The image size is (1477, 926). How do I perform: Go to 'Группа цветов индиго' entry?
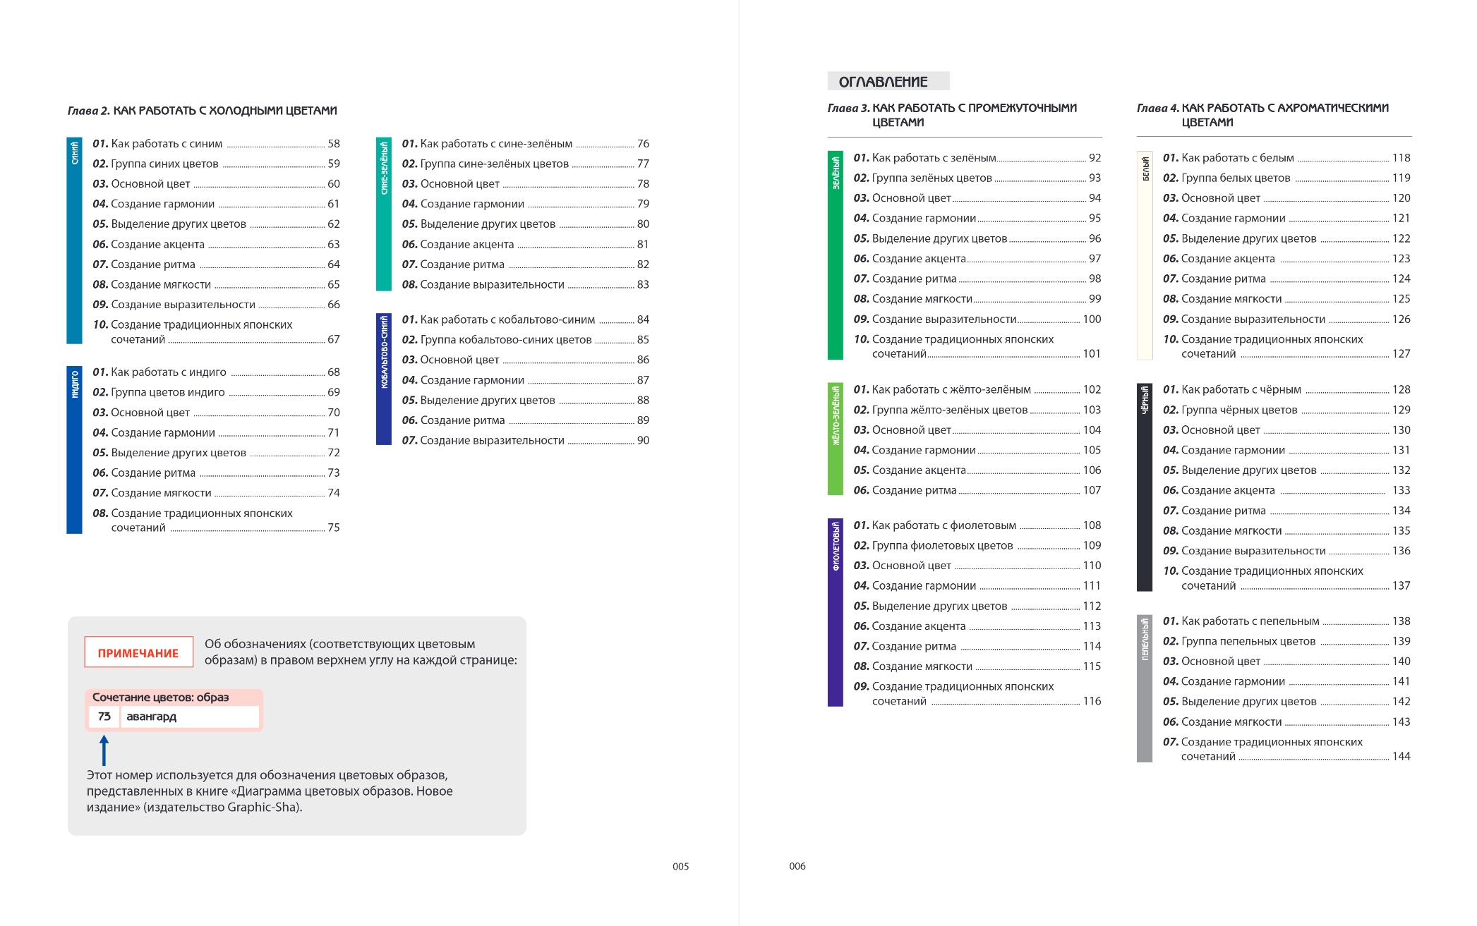click(x=168, y=392)
